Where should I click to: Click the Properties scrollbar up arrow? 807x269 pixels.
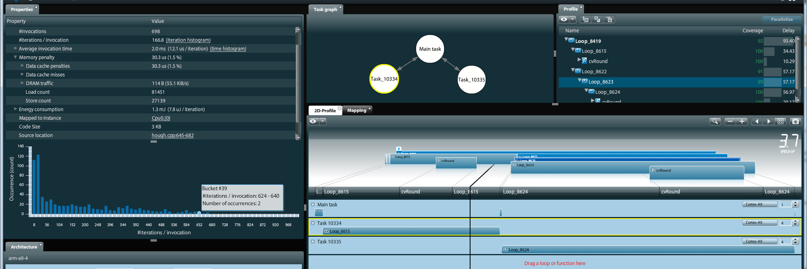298,30
